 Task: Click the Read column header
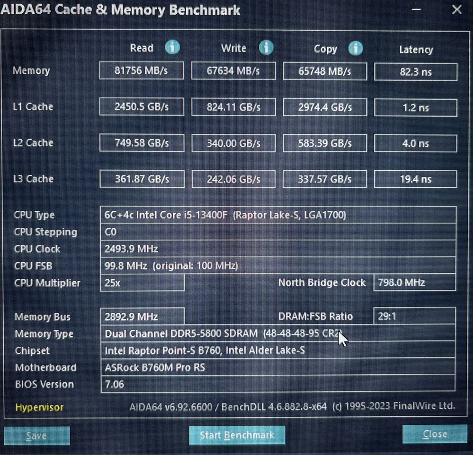[x=142, y=48]
